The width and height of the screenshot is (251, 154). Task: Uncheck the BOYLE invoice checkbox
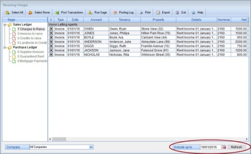point(51,37)
